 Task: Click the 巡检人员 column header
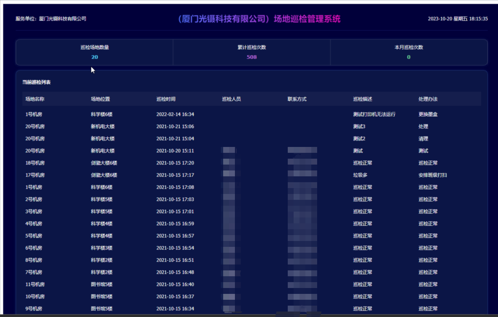(231, 99)
